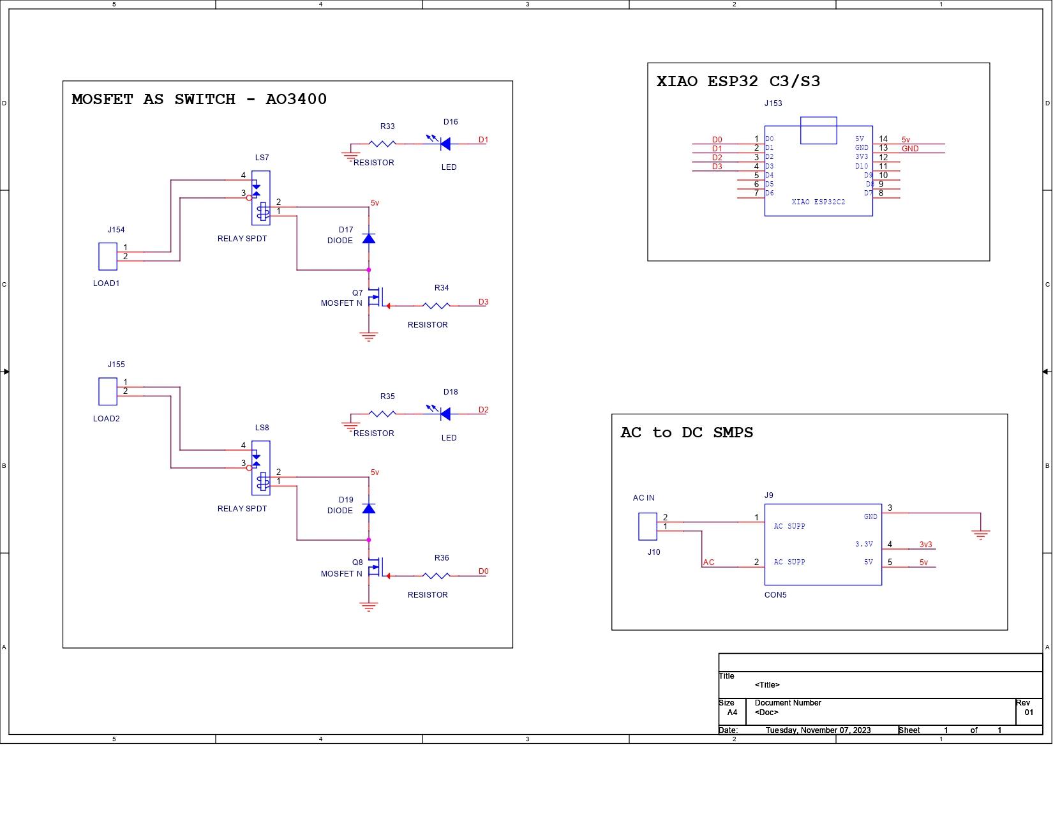Click the LOAD2 label

pyautogui.click(x=107, y=419)
